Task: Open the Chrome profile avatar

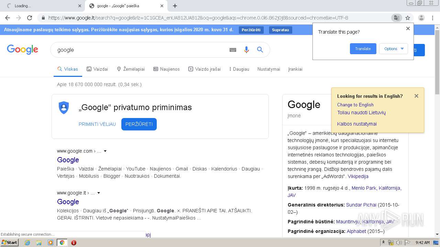Action: (x=421, y=18)
